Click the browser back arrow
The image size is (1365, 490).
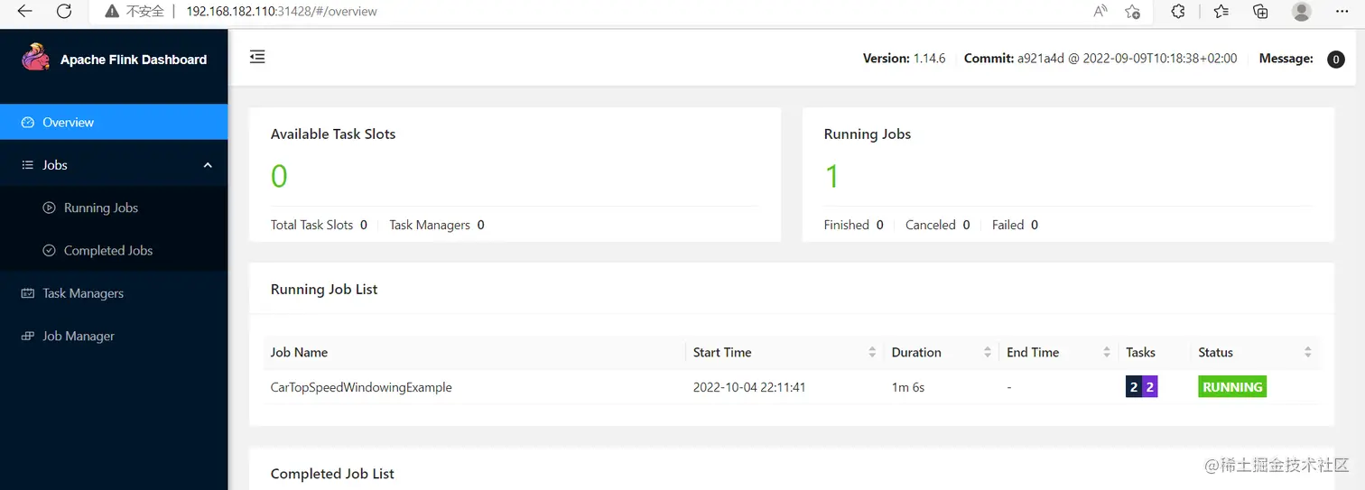point(25,12)
